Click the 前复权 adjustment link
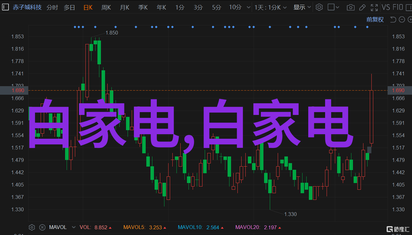Image resolution: width=412 pixels, height=235 pixels. (x=375, y=20)
